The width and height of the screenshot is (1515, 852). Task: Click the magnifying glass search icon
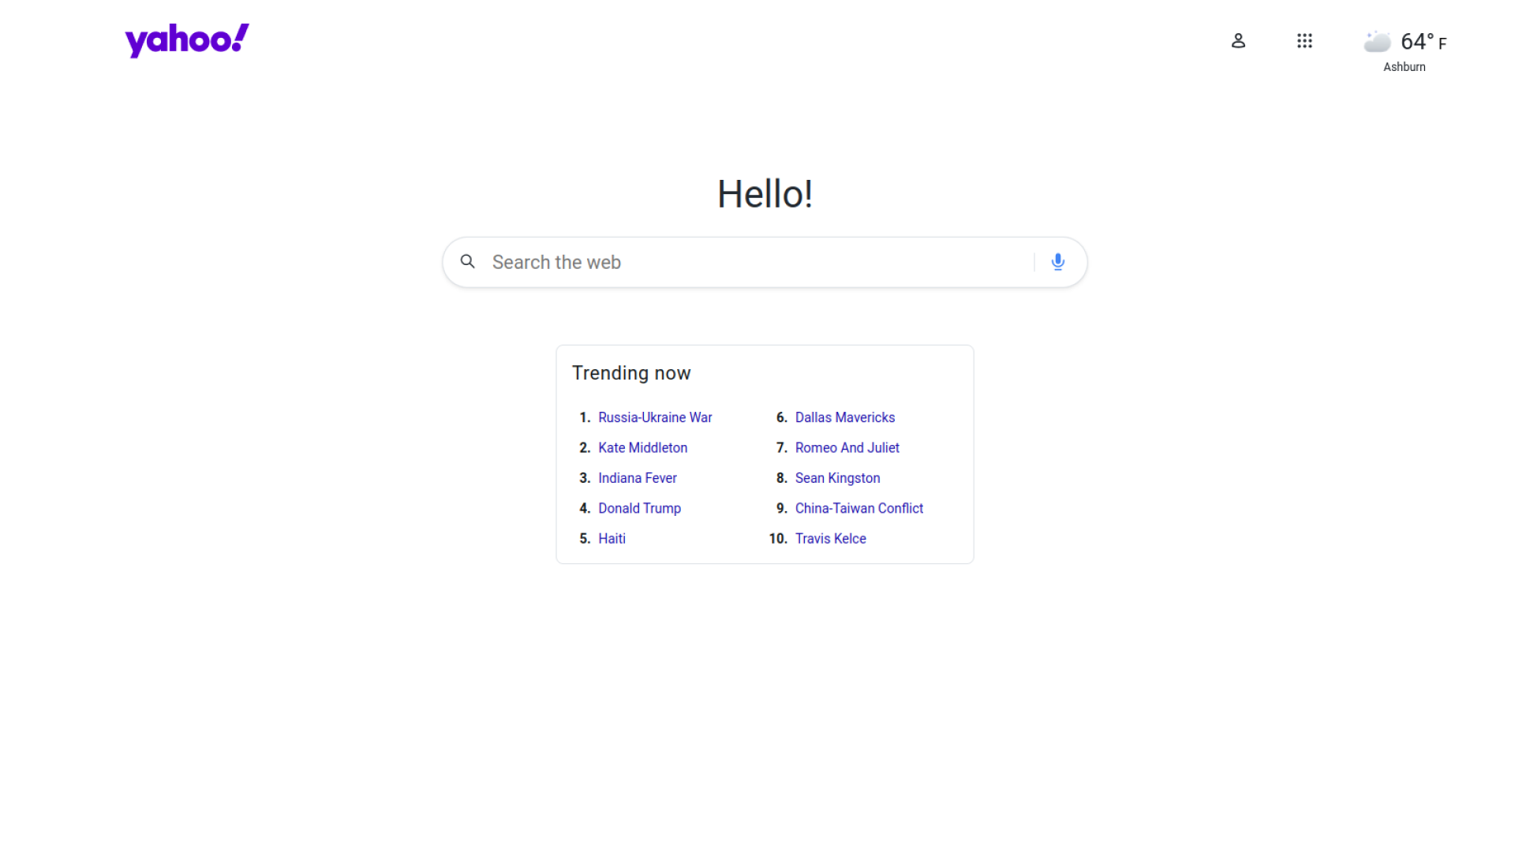pyautogui.click(x=468, y=262)
